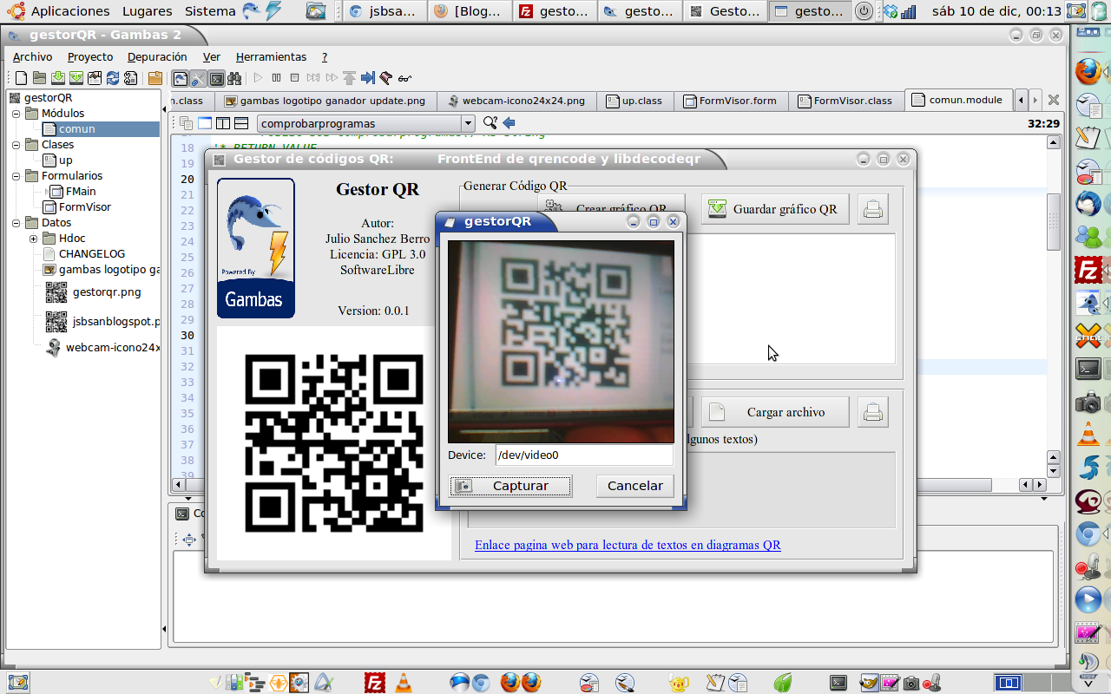Close the current editor tab with X
1111x694 pixels.
pyautogui.click(x=1054, y=101)
